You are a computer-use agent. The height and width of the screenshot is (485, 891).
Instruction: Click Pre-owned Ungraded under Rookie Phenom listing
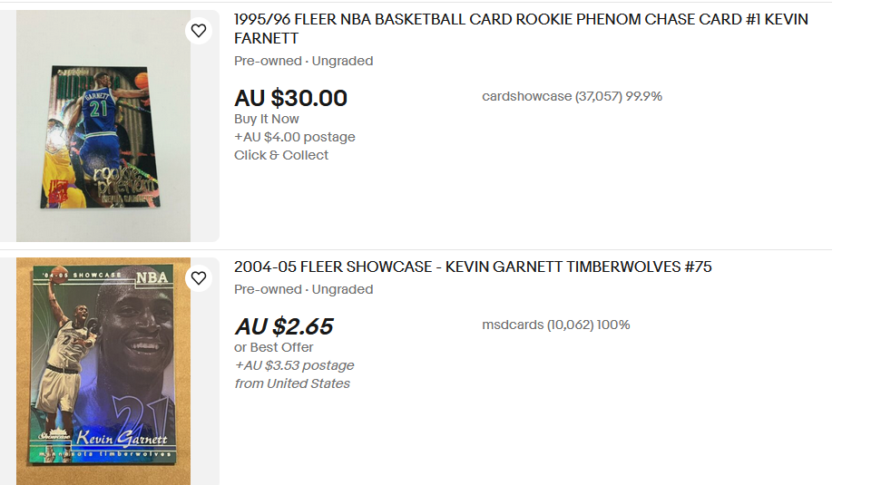(303, 62)
